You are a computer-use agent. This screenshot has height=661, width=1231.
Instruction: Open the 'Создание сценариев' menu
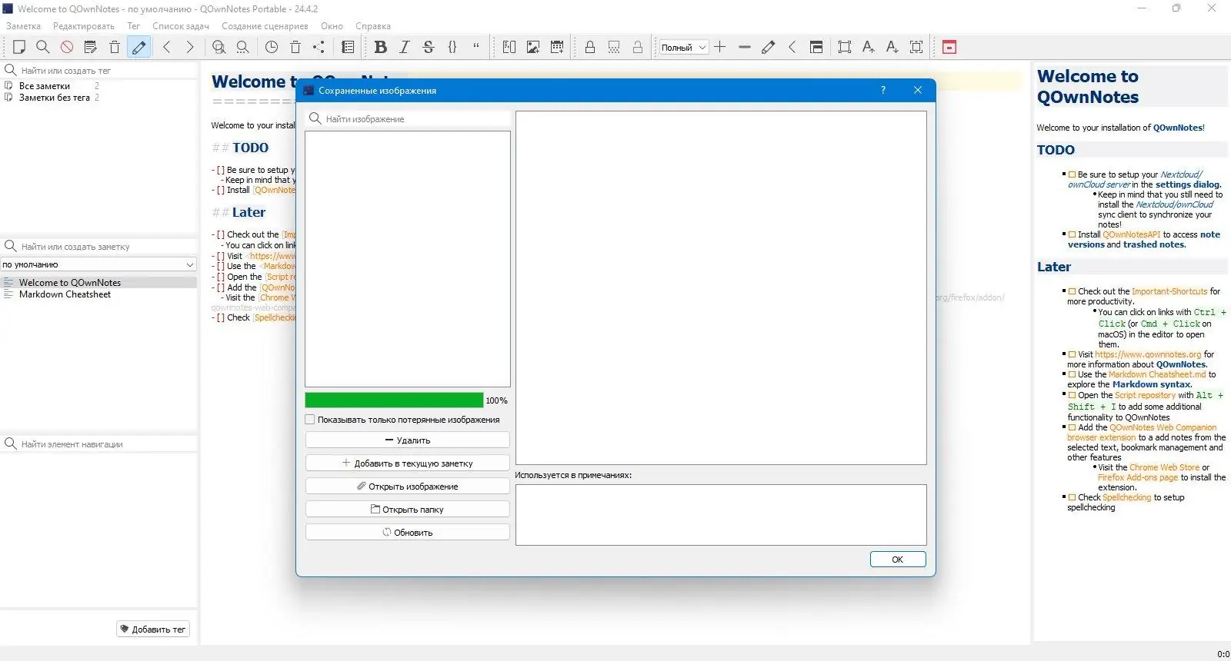point(265,26)
